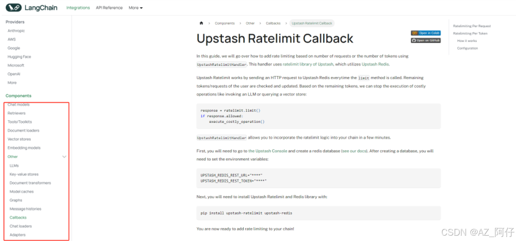
Task: Click the Components sidebar heading
Action: click(x=18, y=96)
